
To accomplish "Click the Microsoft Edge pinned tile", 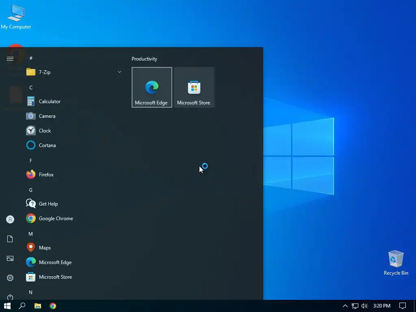I will pyautogui.click(x=152, y=87).
